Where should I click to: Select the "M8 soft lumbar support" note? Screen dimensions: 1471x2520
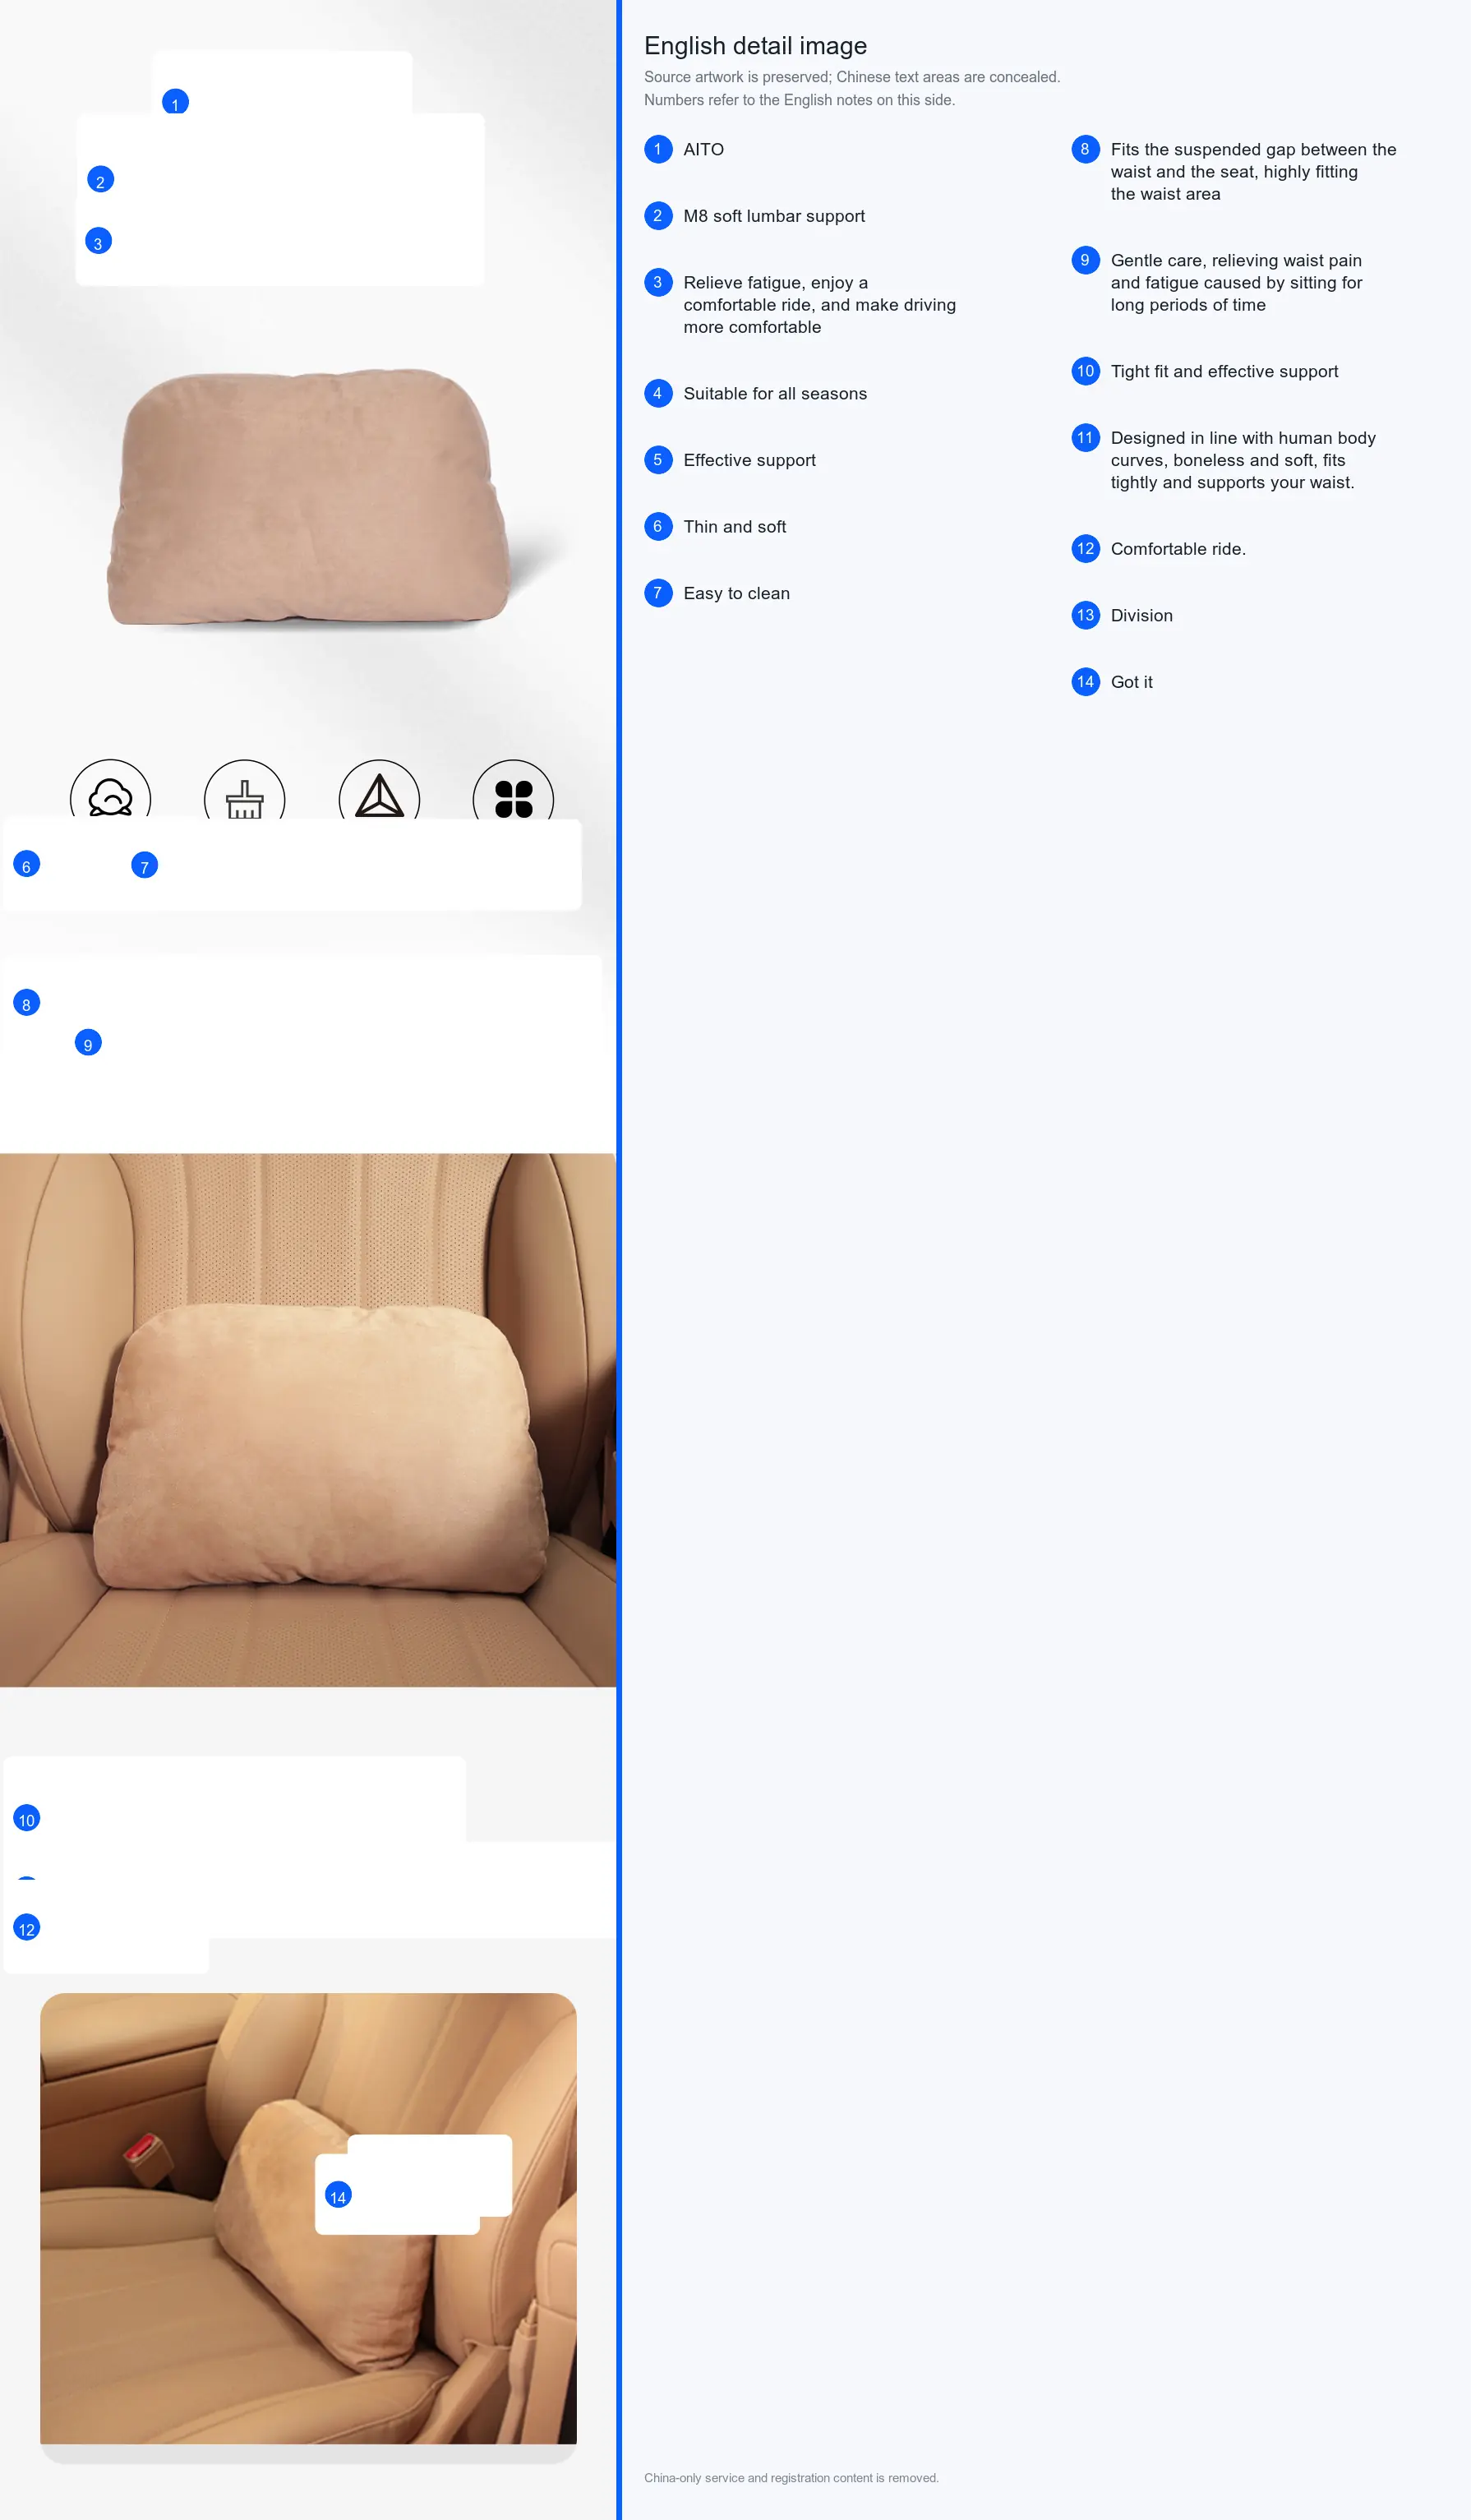coord(774,216)
